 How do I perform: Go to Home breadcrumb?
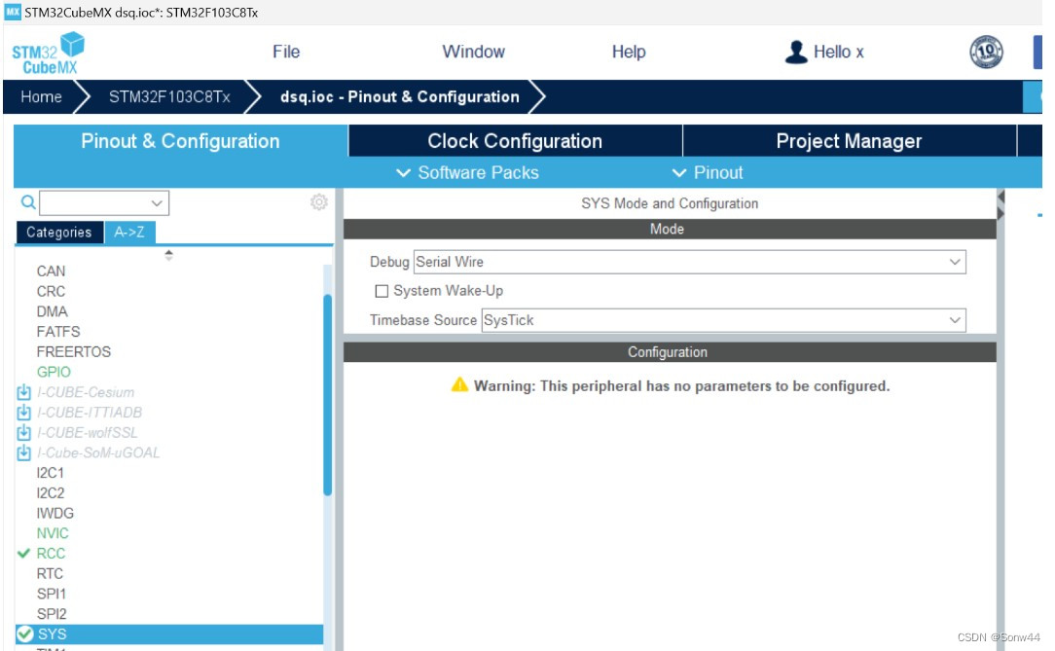[x=41, y=97]
